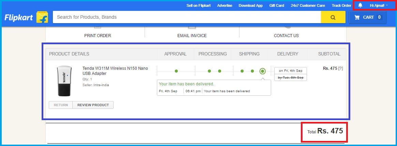Click Track Order link

[341, 5]
